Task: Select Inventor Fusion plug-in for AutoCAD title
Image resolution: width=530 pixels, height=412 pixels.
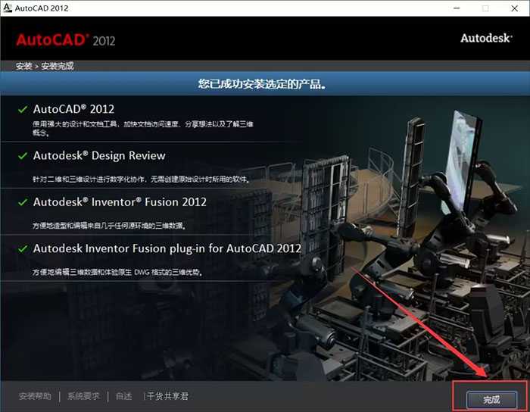Action: 167,248
